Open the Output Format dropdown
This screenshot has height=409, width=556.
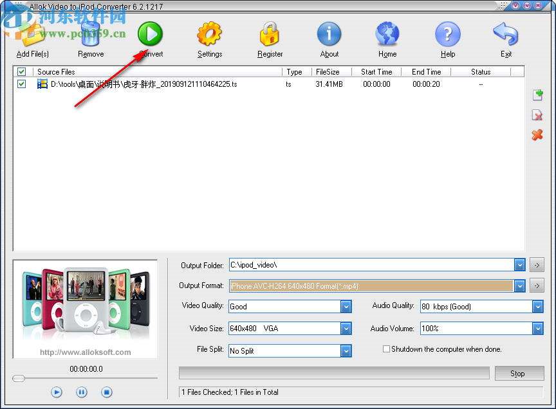(521, 286)
